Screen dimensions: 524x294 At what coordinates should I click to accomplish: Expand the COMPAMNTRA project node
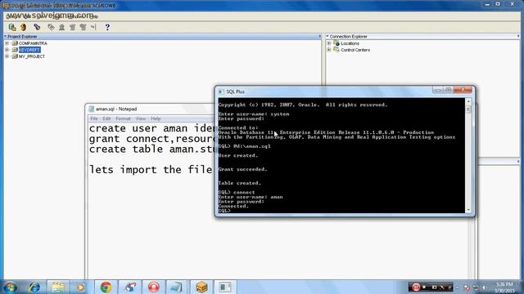(x=7, y=43)
